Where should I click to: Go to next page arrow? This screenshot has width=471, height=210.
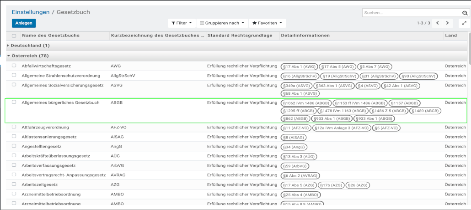click(x=448, y=23)
